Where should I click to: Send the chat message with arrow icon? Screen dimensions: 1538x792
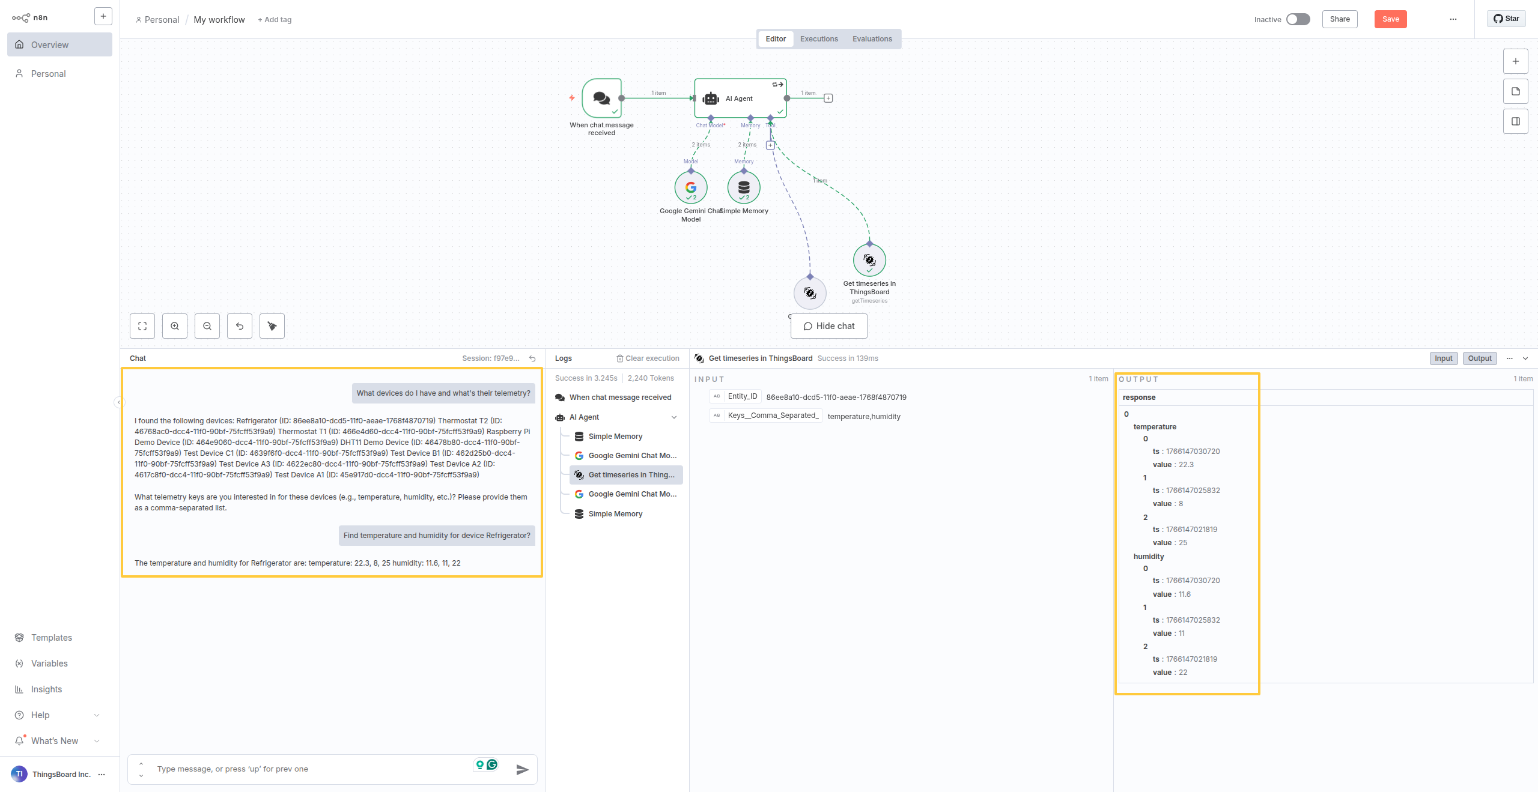(522, 769)
